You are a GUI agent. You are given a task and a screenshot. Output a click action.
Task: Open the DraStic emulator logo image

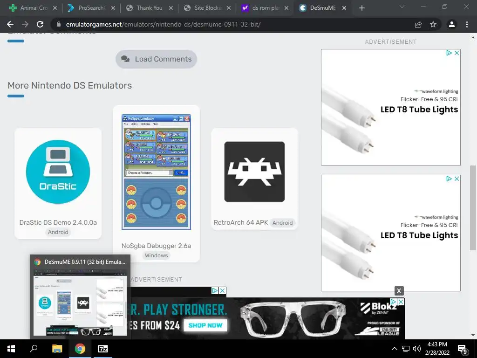[x=58, y=172]
